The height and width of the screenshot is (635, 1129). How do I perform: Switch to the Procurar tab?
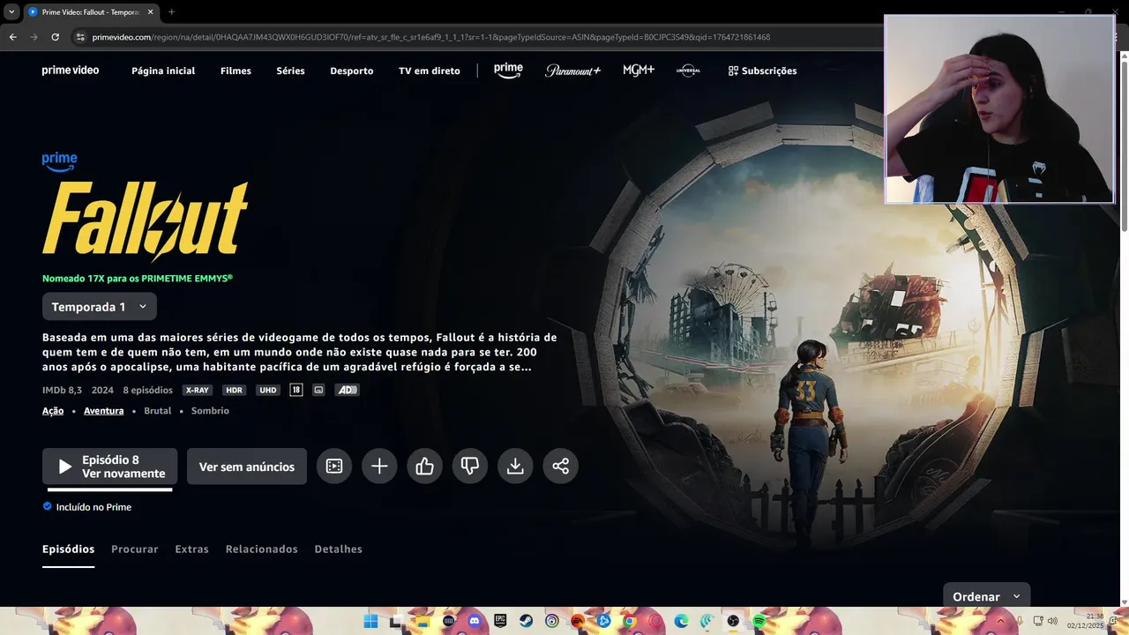pyautogui.click(x=135, y=549)
